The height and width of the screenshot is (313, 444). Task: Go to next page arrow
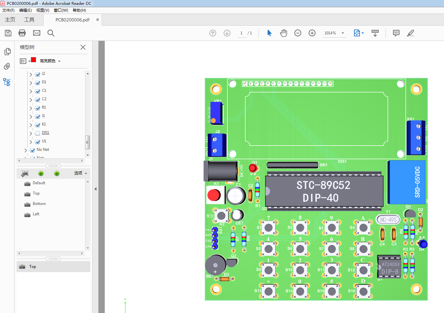point(227,33)
